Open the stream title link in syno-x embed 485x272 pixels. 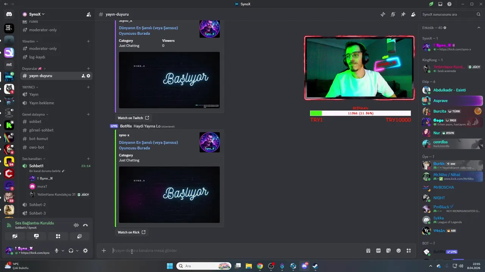pos(148,145)
